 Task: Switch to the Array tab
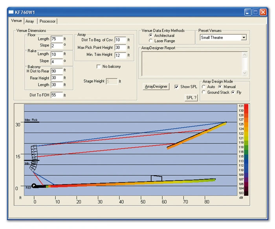click(30, 21)
